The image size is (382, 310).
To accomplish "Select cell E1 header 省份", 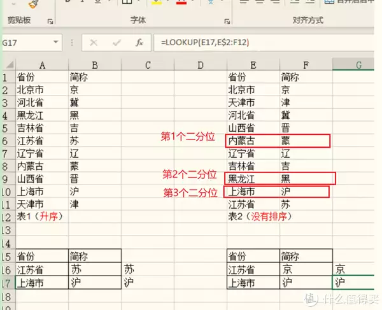I will coord(253,77).
